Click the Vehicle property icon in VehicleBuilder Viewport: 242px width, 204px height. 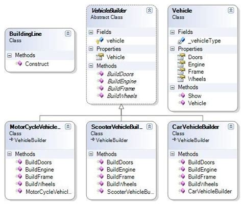pyautogui.click(x=100, y=57)
